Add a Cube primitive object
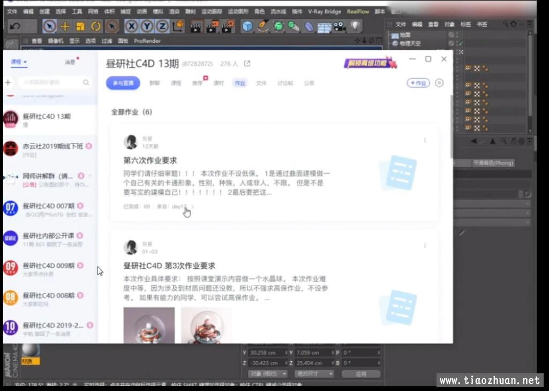The image size is (549, 391). pos(247,26)
